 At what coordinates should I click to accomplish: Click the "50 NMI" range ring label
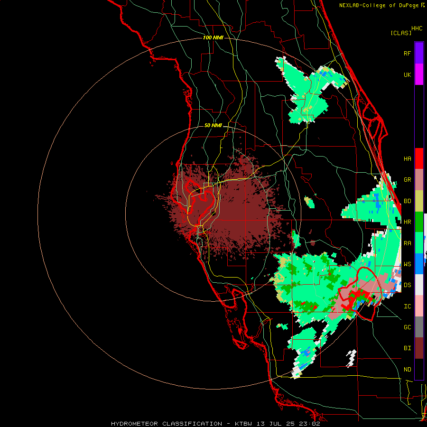click(x=213, y=126)
